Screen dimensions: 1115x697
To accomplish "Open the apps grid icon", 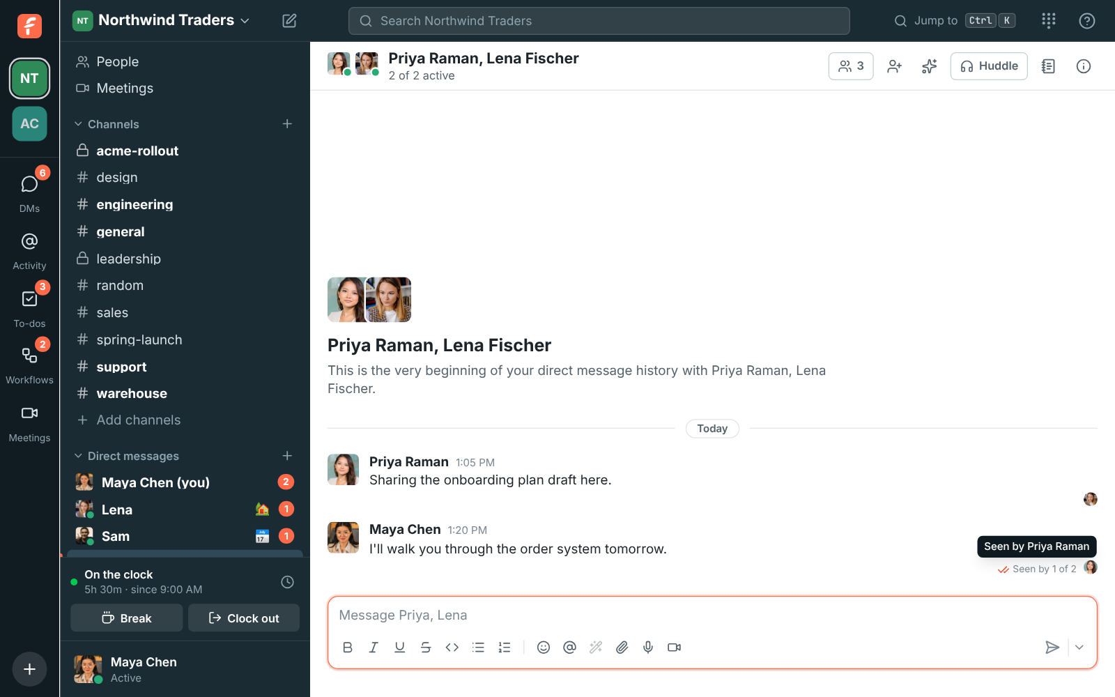I will [x=1049, y=21].
